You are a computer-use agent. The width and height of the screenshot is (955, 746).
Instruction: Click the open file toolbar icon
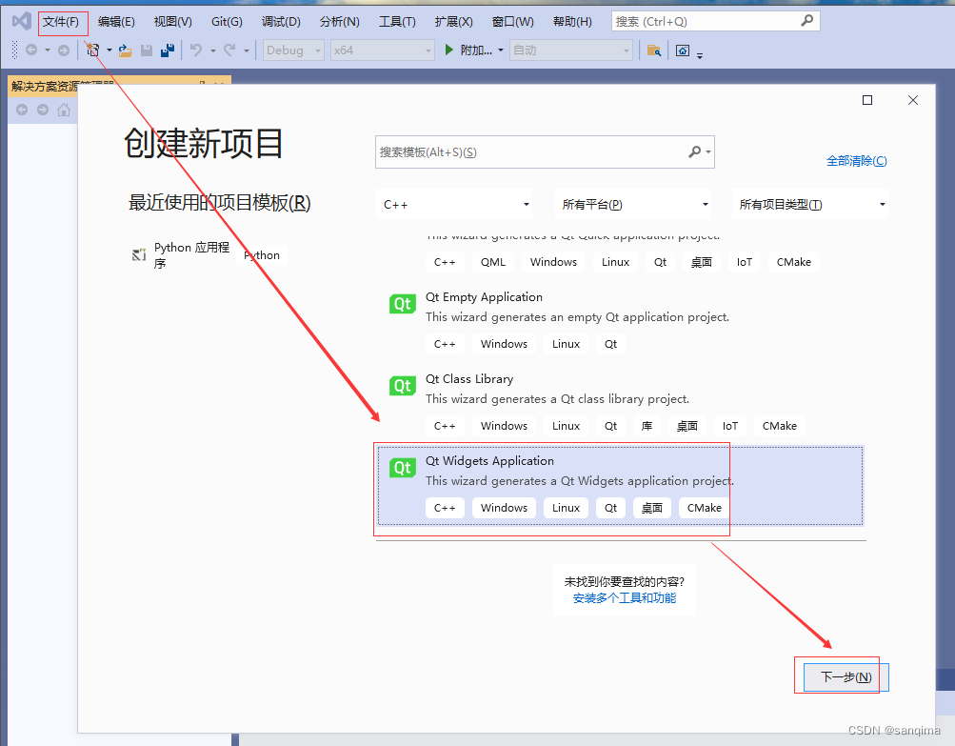pyautogui.click(x=126, y=50)
